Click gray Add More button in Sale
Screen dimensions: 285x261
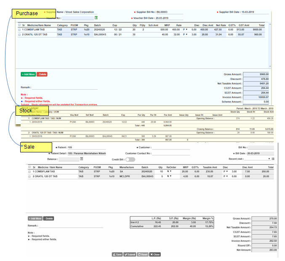point(35,218)
